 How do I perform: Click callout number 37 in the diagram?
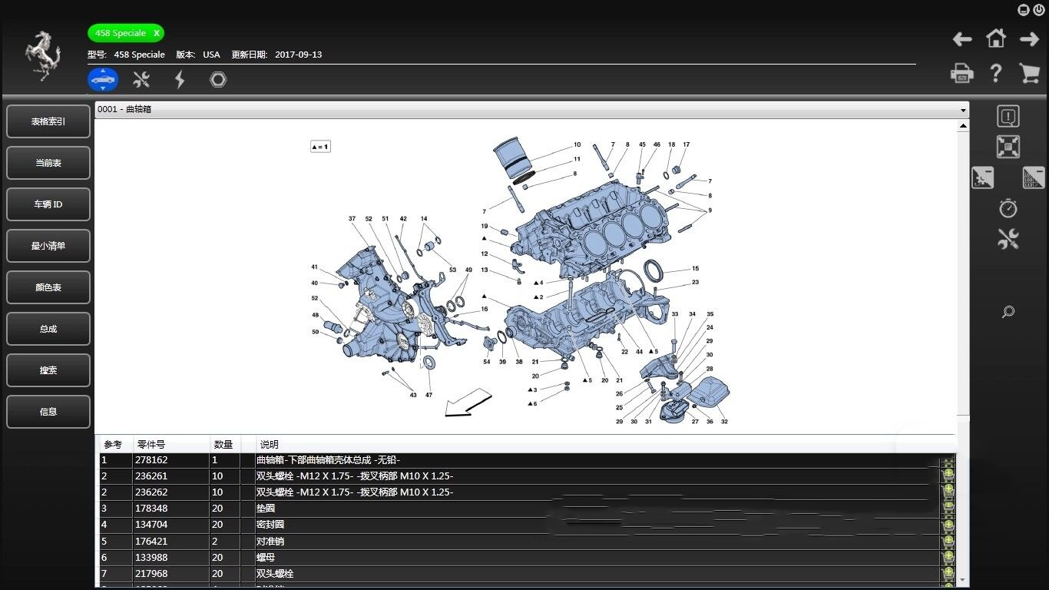tap(352, 219)
